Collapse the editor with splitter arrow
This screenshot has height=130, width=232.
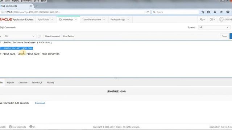[116, 78]
